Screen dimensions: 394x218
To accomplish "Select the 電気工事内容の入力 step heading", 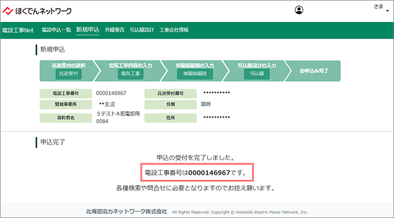I will click(130, 65).
